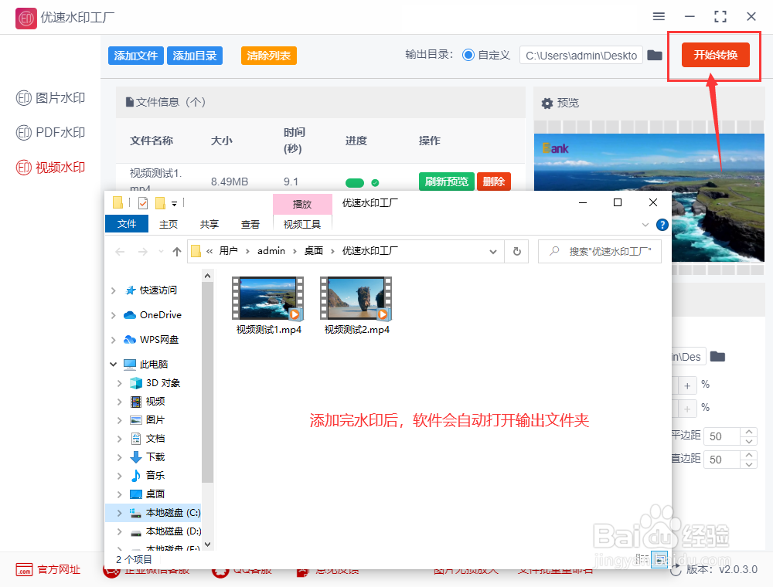This screenshot has height=587, width=773.
Task: Open quick access toolbar customize dropdown
Action: tap(174, 203)
